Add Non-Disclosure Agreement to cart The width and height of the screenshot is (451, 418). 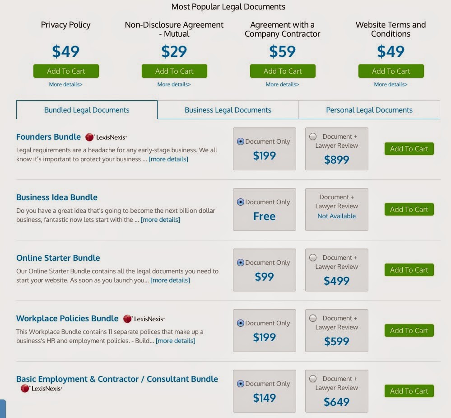point(174,71)
